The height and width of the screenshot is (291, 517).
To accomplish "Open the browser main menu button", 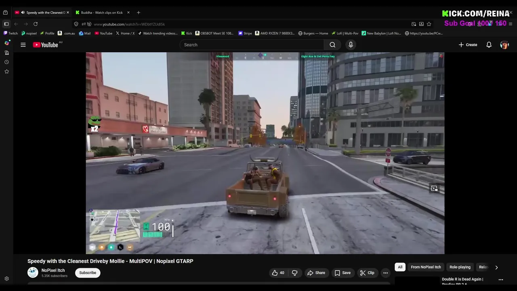I will click(x=511, y=24).
